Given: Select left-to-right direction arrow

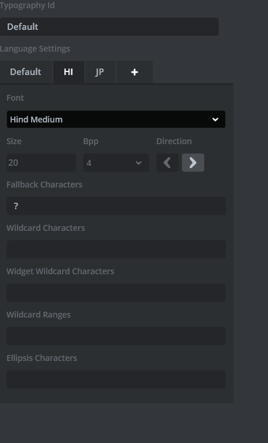Looking at the screenshot, I should [193, 162].
